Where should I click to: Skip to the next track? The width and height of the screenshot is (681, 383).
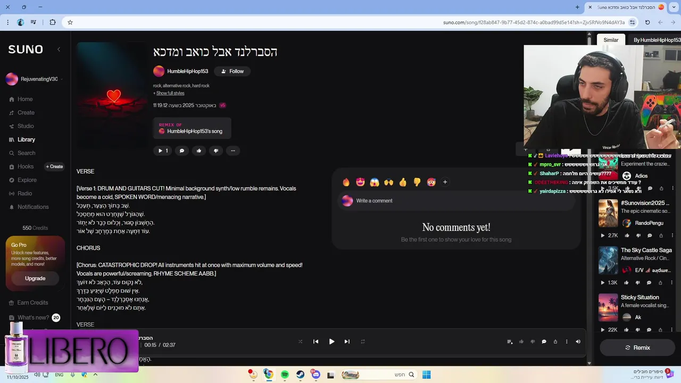pyautogui.click(x=347, y=342)
